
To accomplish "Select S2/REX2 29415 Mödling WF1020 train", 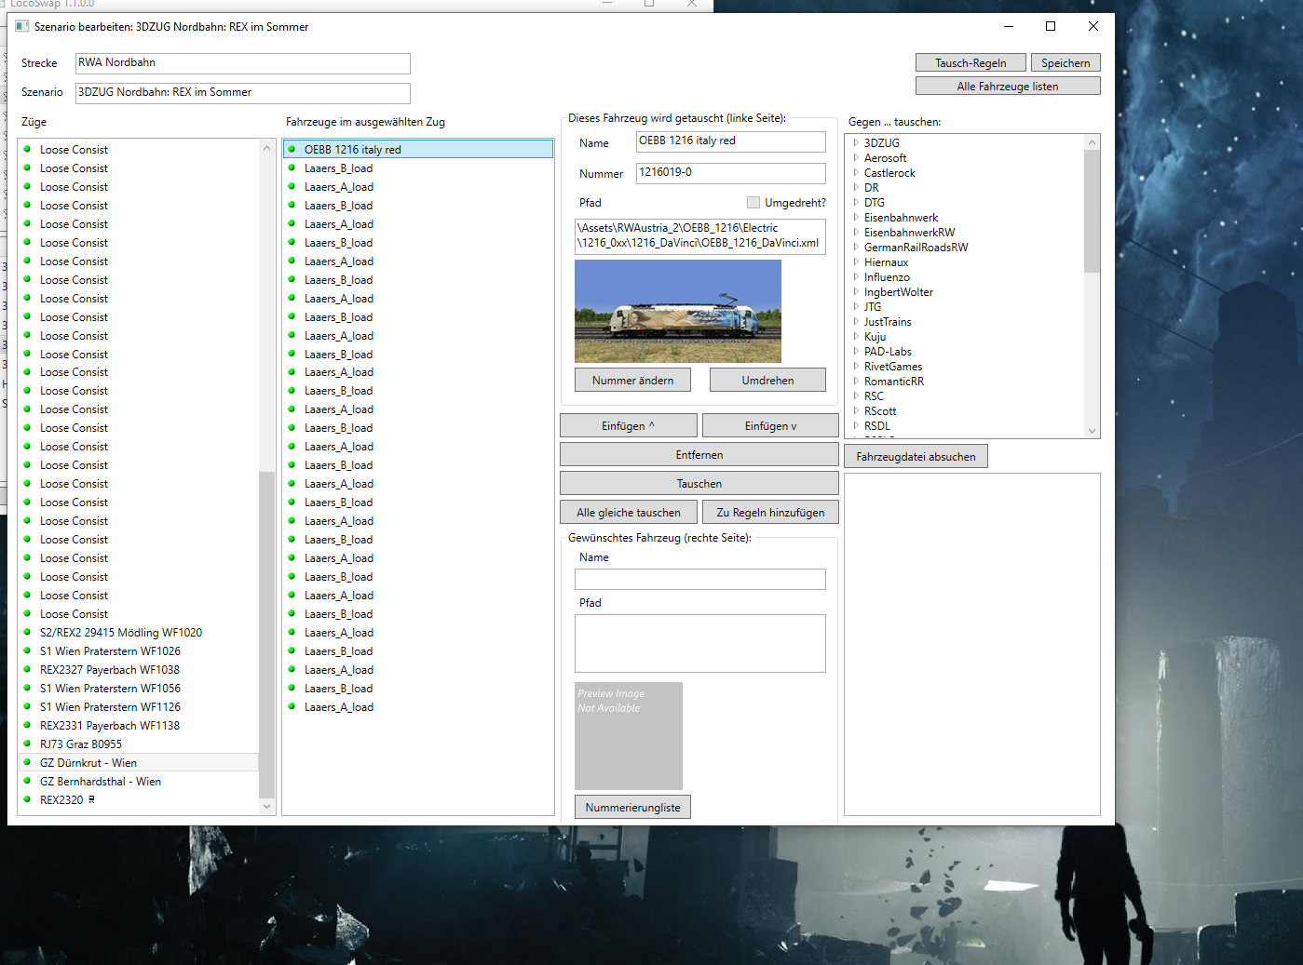I will point(120,632).
